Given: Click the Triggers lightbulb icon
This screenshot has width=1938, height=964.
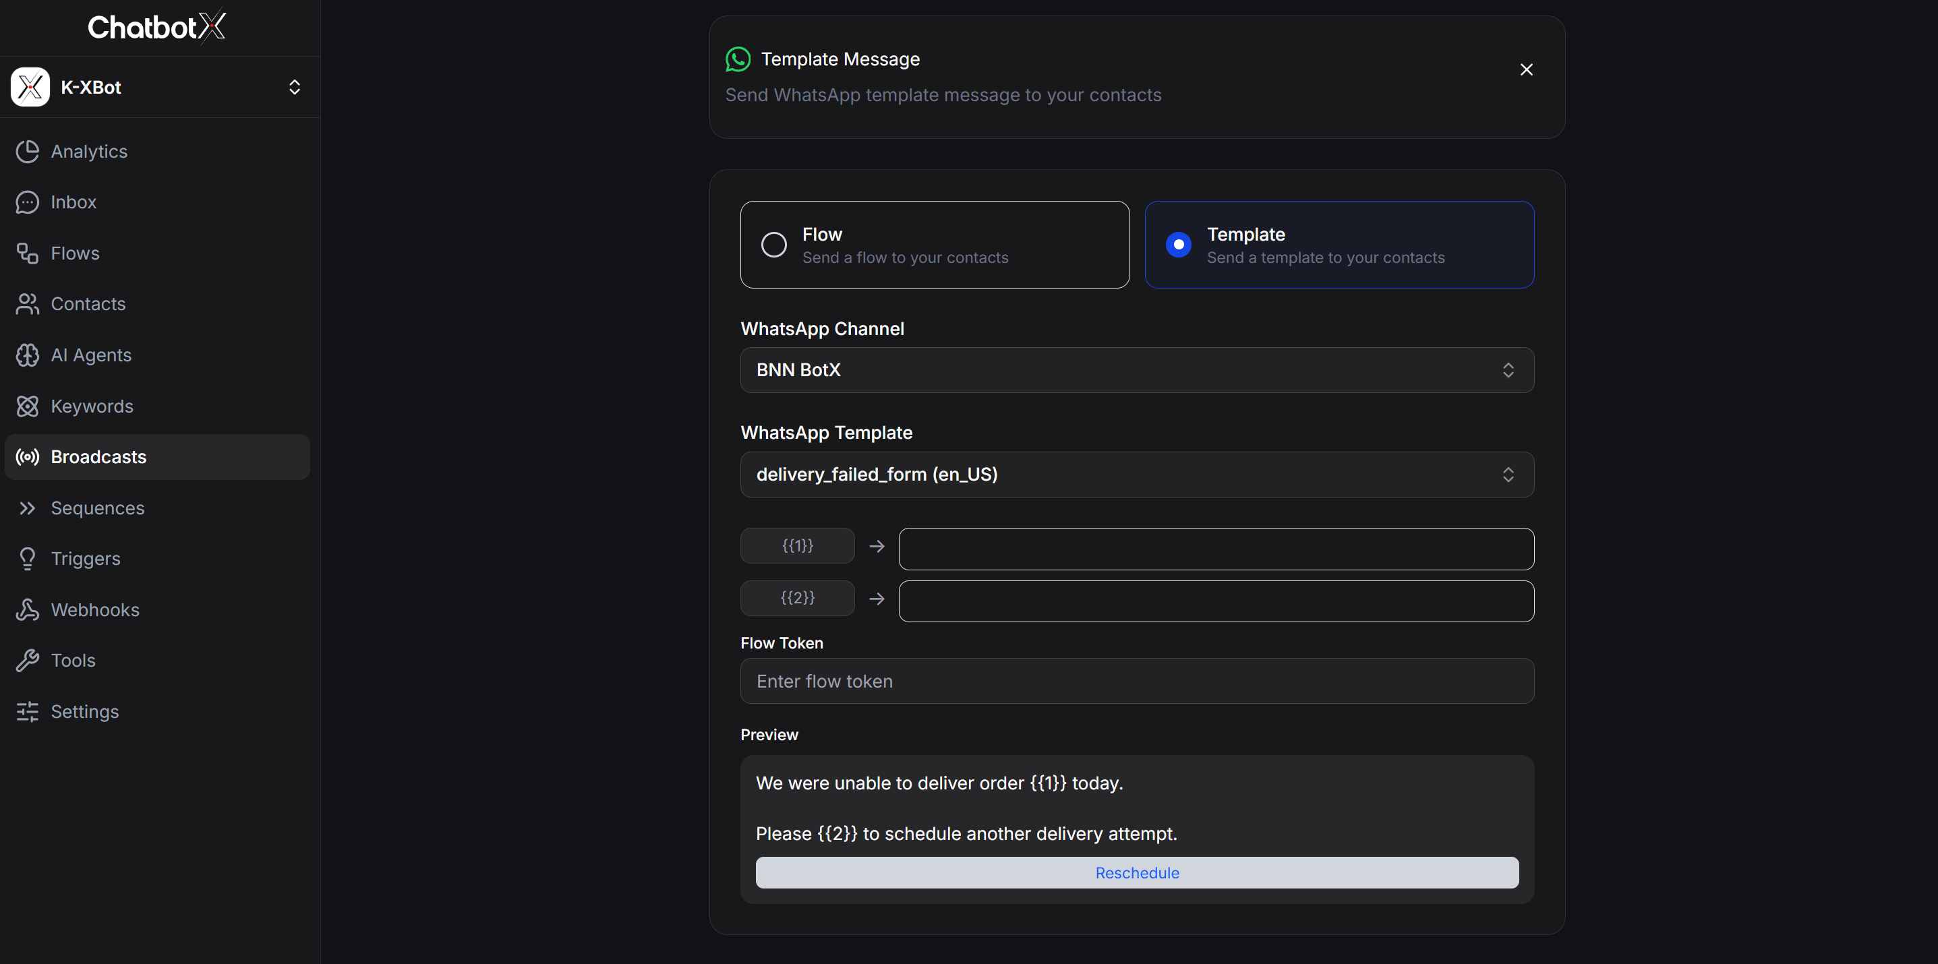Looking at the screenshot, I should tap(27, 559).
